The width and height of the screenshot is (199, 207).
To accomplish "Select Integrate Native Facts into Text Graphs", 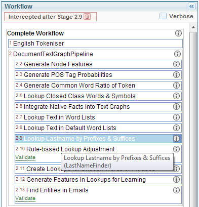I will coord(98,107).
